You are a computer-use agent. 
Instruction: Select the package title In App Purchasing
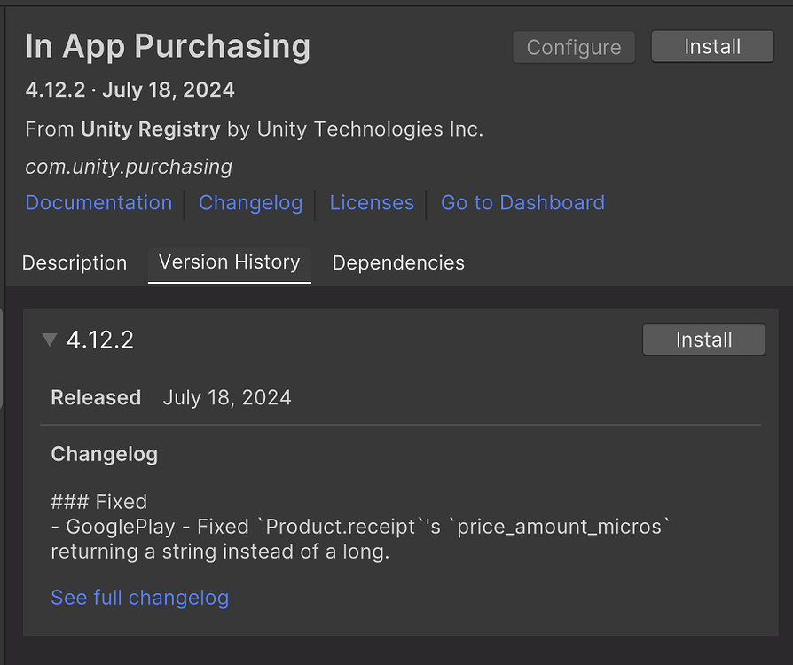click(x=168, y=46)
